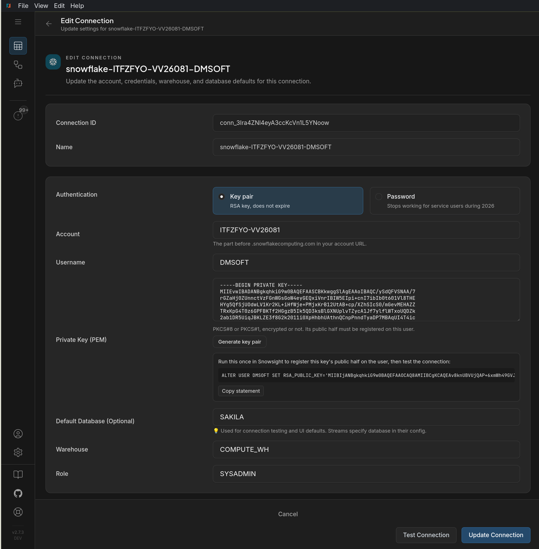Focus the Connection ID field
This screenshot has width=539, height=549.
click(366, 123)
